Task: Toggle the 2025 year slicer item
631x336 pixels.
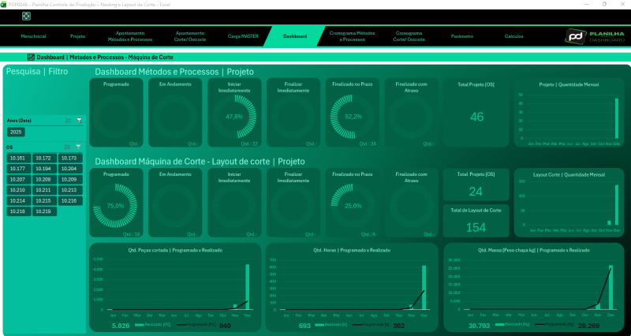Action: click(16, 132)
